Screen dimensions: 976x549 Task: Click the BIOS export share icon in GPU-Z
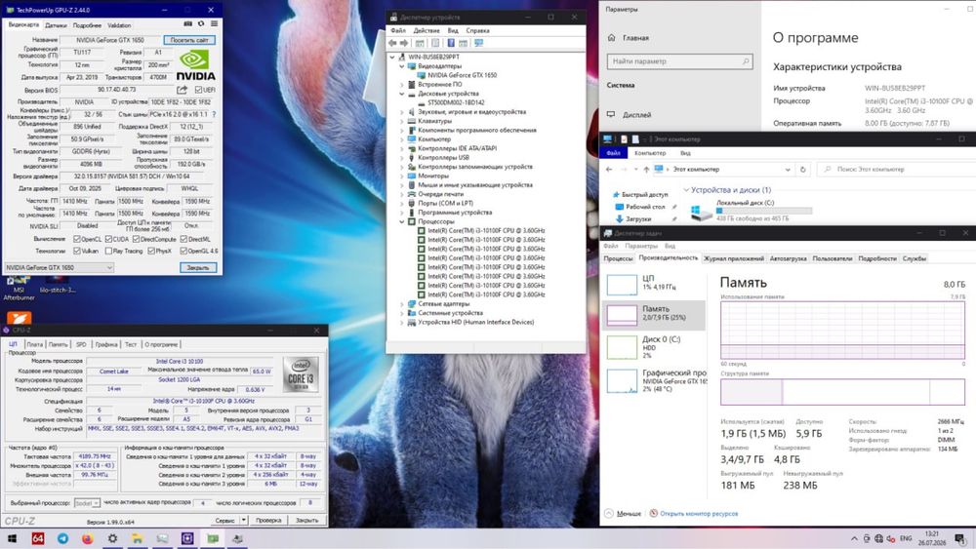click(x=183, y=90)
